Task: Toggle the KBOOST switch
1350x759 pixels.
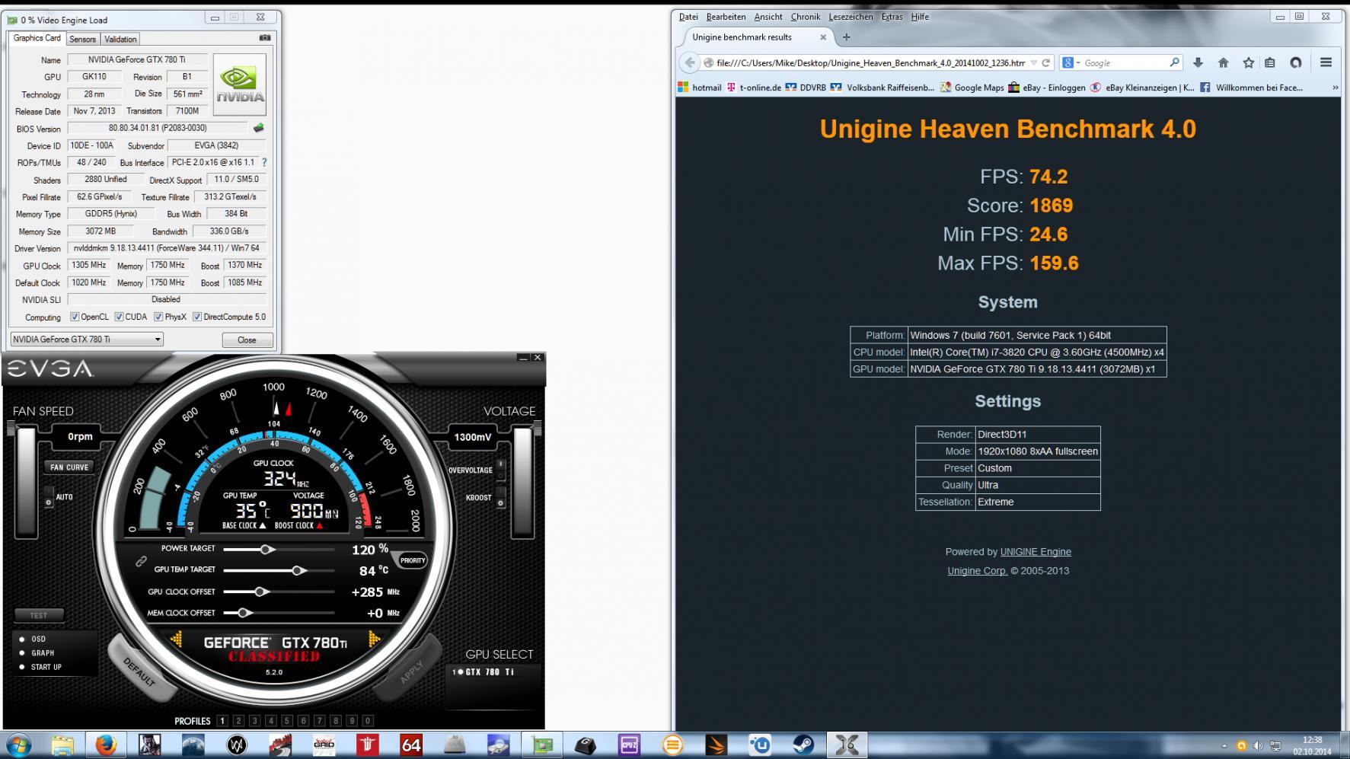Action: (500, 498)
